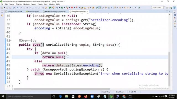This screenshot has height=99, width=177.
Task: Click the Show Whitespace Characters icon
Action: pyautogui.click(x=112, y=8)
